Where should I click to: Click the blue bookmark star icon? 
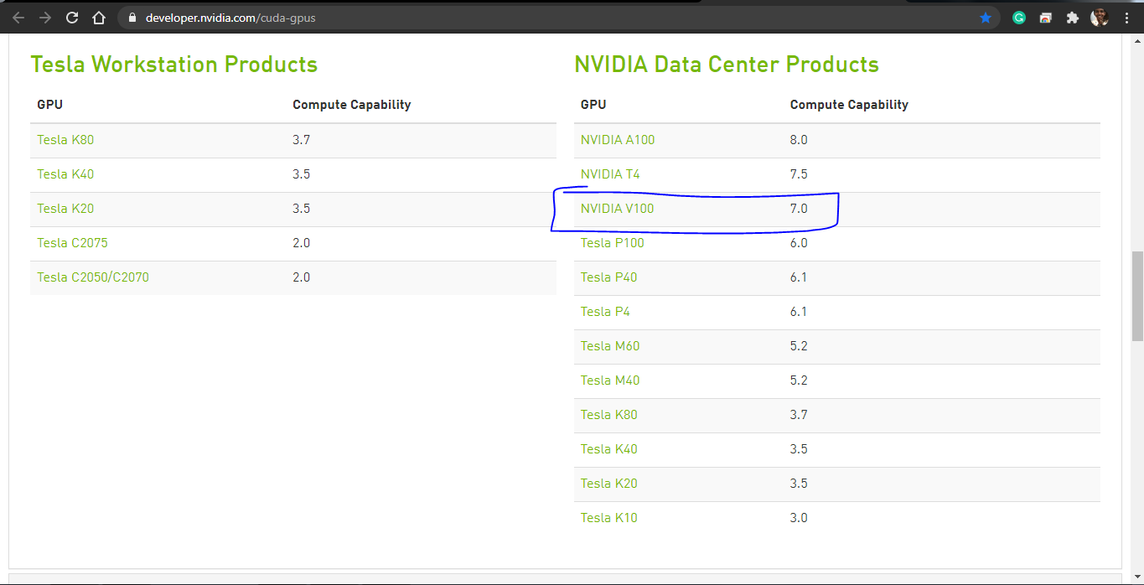tap(986, 18)
